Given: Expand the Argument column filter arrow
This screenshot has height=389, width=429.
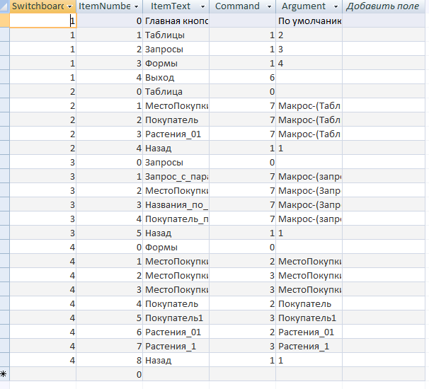Looking at the screenshot, I should coord(336,6).
